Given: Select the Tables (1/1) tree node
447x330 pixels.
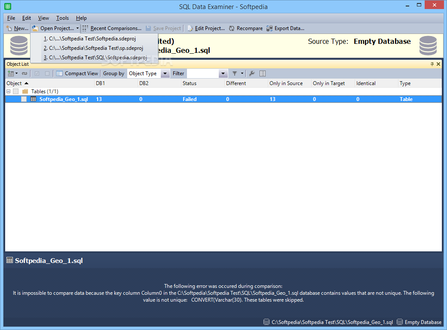Looking at the screenshot, I should 45,92.
